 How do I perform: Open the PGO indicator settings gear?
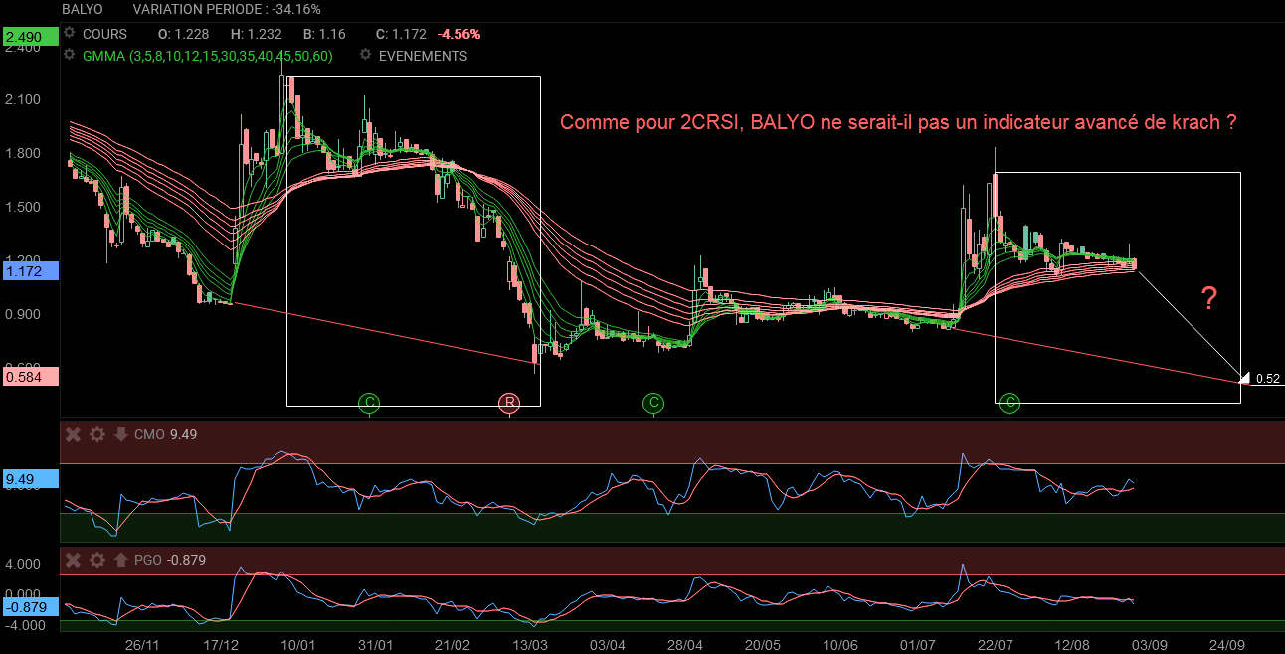[96, 560]
